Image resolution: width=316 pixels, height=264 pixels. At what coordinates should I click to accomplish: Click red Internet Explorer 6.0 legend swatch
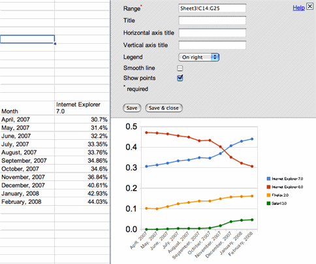tap(268, 187)
